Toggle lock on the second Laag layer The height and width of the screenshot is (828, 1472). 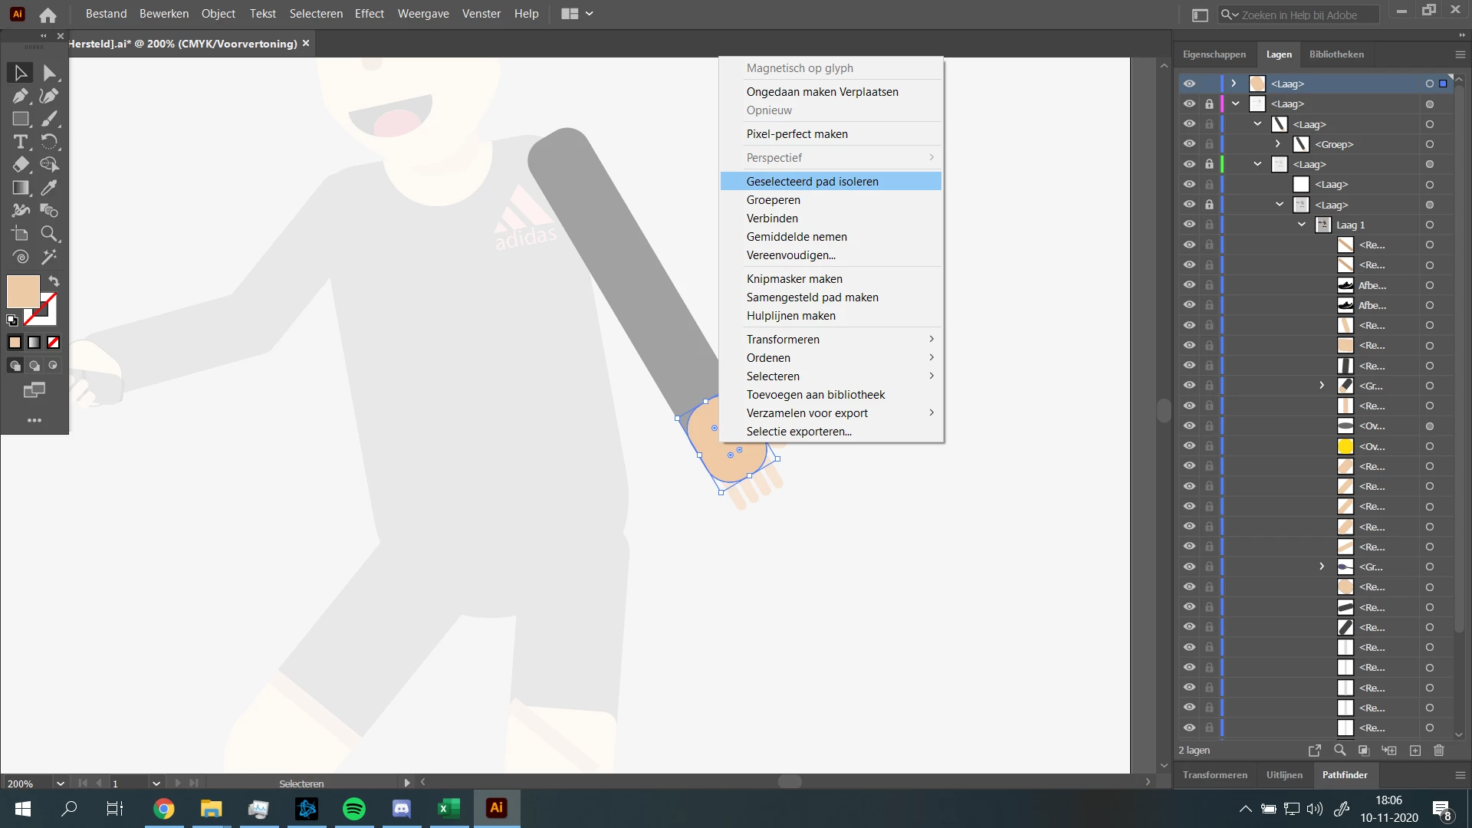[1209, 104]
